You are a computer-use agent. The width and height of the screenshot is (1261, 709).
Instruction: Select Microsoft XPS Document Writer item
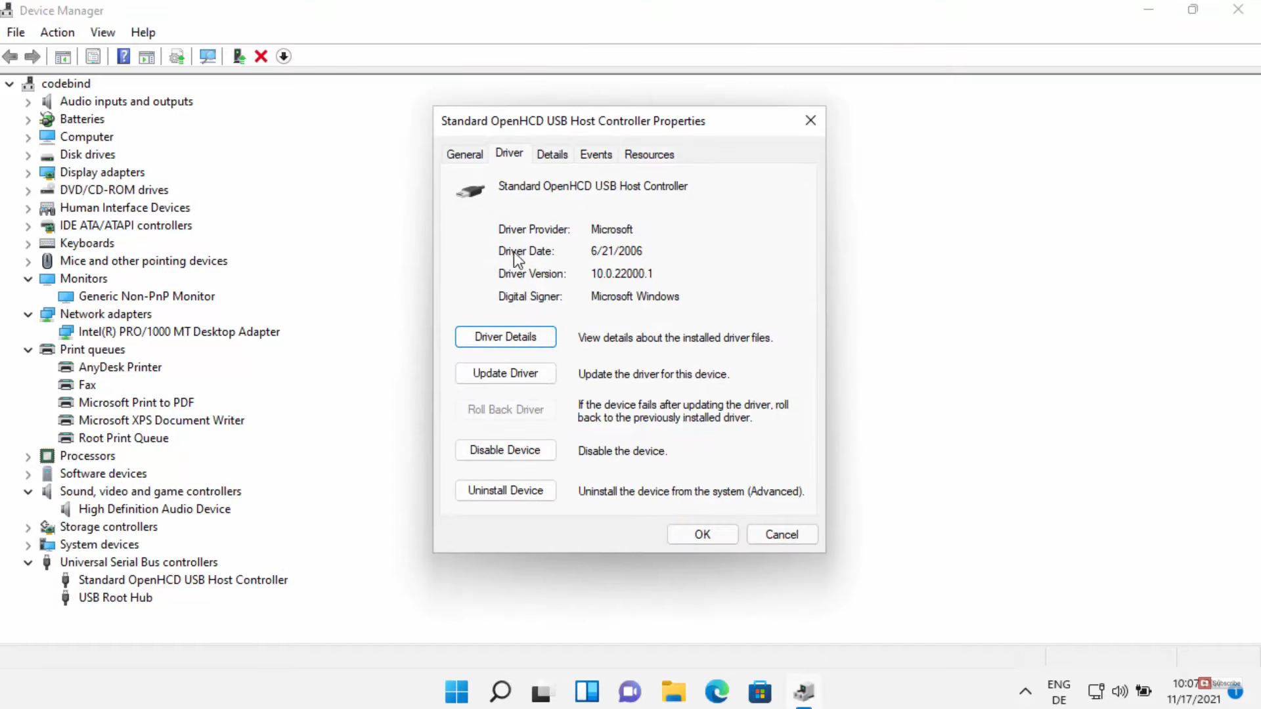(x=161, y=420)
